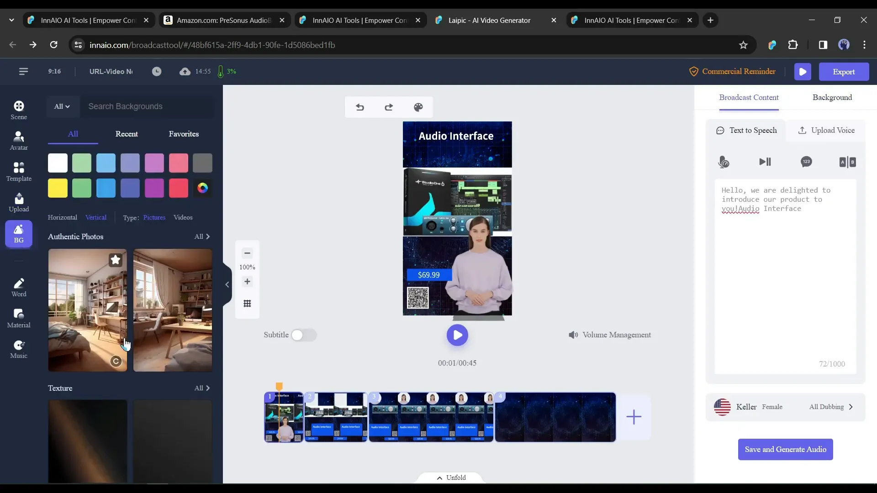Switch to the Favorites tab

(x=184, y=134)
